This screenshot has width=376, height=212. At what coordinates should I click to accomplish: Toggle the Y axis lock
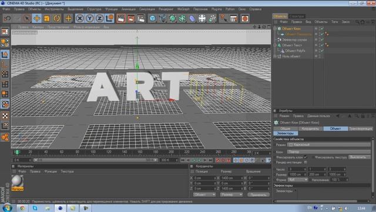[90, 18]
